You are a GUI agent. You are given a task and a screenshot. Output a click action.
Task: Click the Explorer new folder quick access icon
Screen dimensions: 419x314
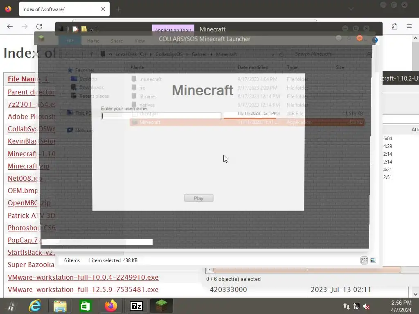[84, 29]
